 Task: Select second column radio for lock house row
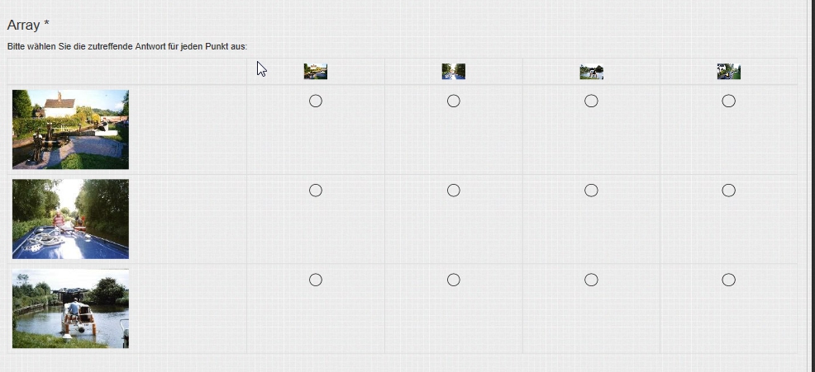click(453, 101)
